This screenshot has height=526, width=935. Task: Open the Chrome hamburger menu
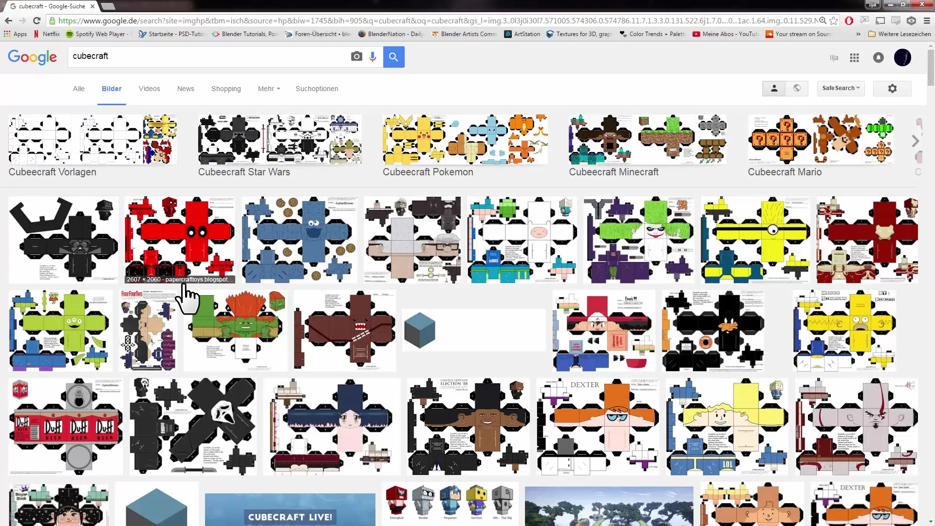coord(927,20)
